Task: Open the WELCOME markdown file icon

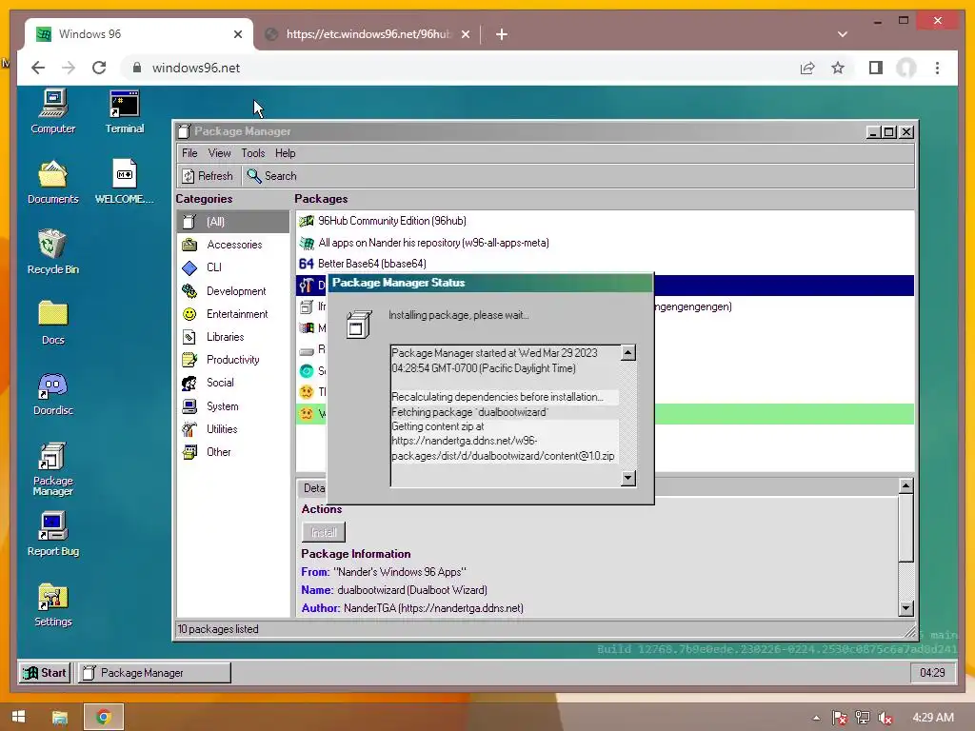Action: tap(125, 182)
